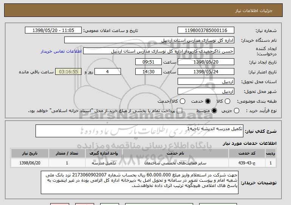Click the creation time field 09:51
This screenshot has height=205, width=291.
point(149,62)
